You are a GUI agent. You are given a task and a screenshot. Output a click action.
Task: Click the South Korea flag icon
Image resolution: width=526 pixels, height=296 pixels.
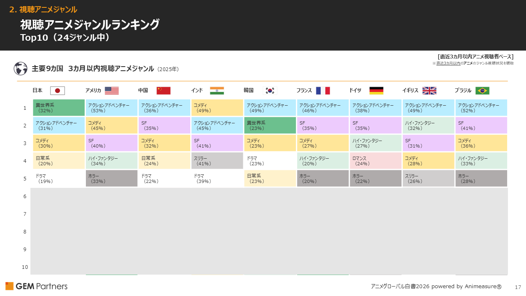270,90
